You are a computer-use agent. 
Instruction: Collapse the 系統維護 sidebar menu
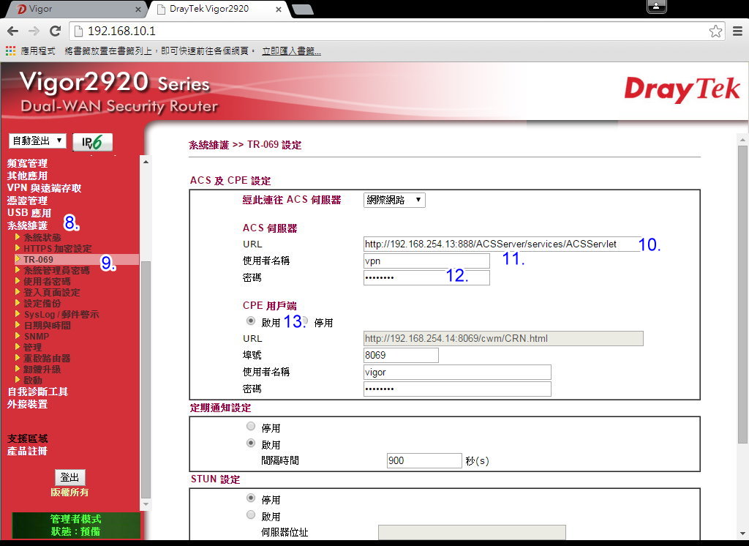tap(27, 225)
